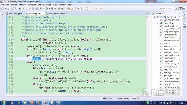The height and width of the screenshot is (105, 187).
Task: Click the line 624 fold marker
Action: coord(14,40)
